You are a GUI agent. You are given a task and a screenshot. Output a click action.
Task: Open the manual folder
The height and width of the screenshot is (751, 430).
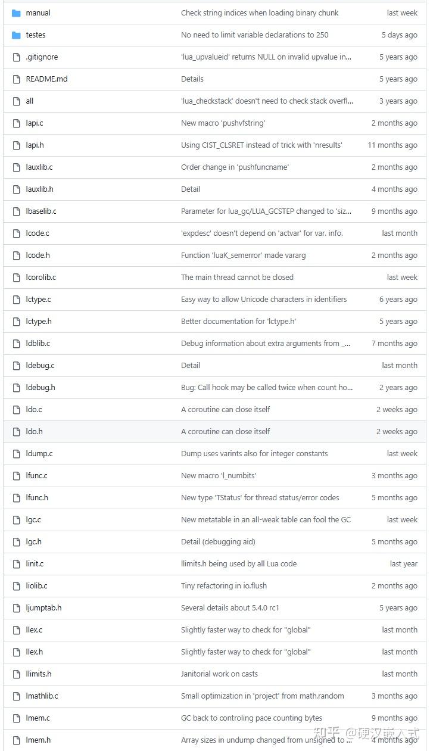coord(38,13)
